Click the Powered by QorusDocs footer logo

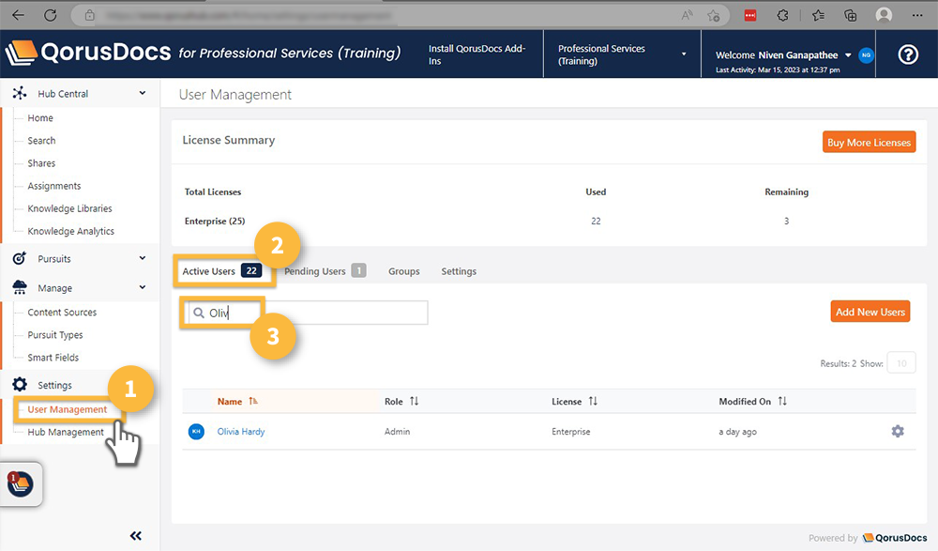pos(894,538)
